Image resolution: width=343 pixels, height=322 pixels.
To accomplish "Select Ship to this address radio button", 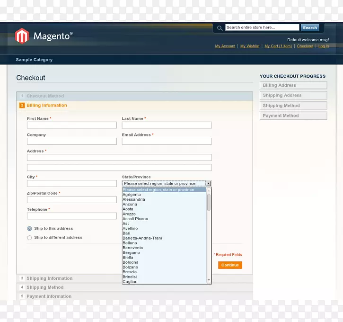I will (x=30, y=229).
